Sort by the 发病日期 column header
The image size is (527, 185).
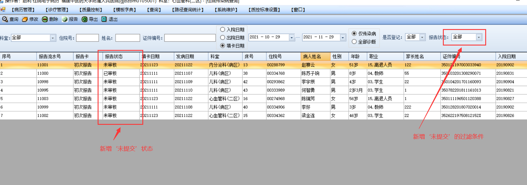coord(191,56)
